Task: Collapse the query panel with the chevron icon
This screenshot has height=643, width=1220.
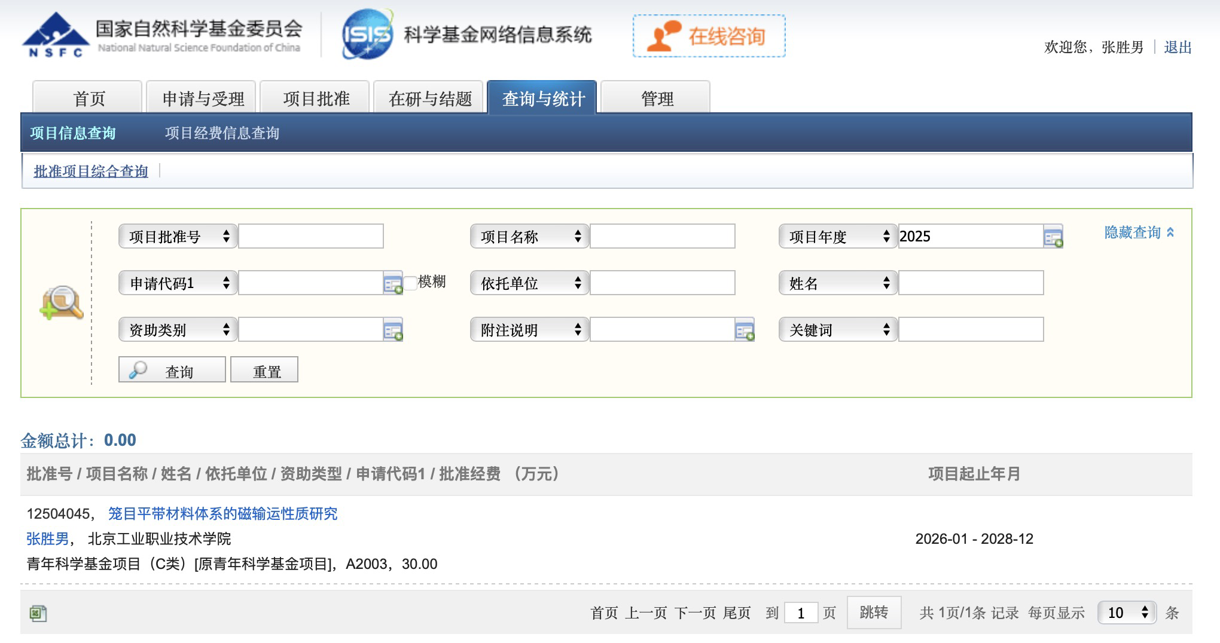Action: point(1170,232)
